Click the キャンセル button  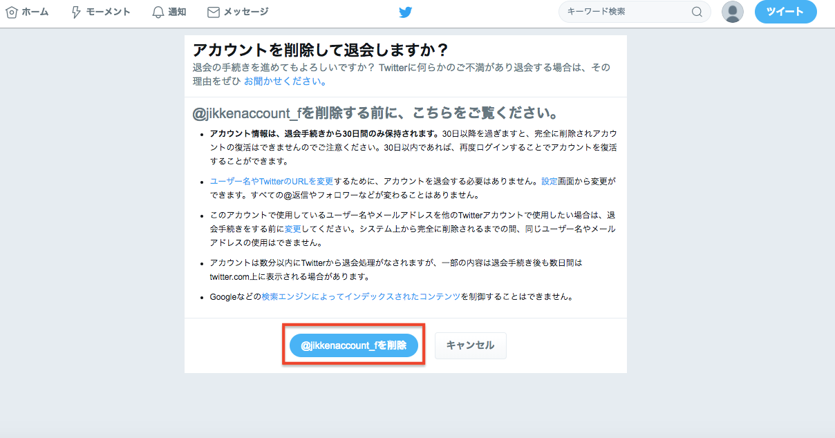pyautogui.click(x=470, y=345)
